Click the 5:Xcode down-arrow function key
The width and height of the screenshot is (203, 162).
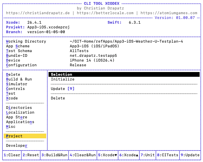click(108, 155)
